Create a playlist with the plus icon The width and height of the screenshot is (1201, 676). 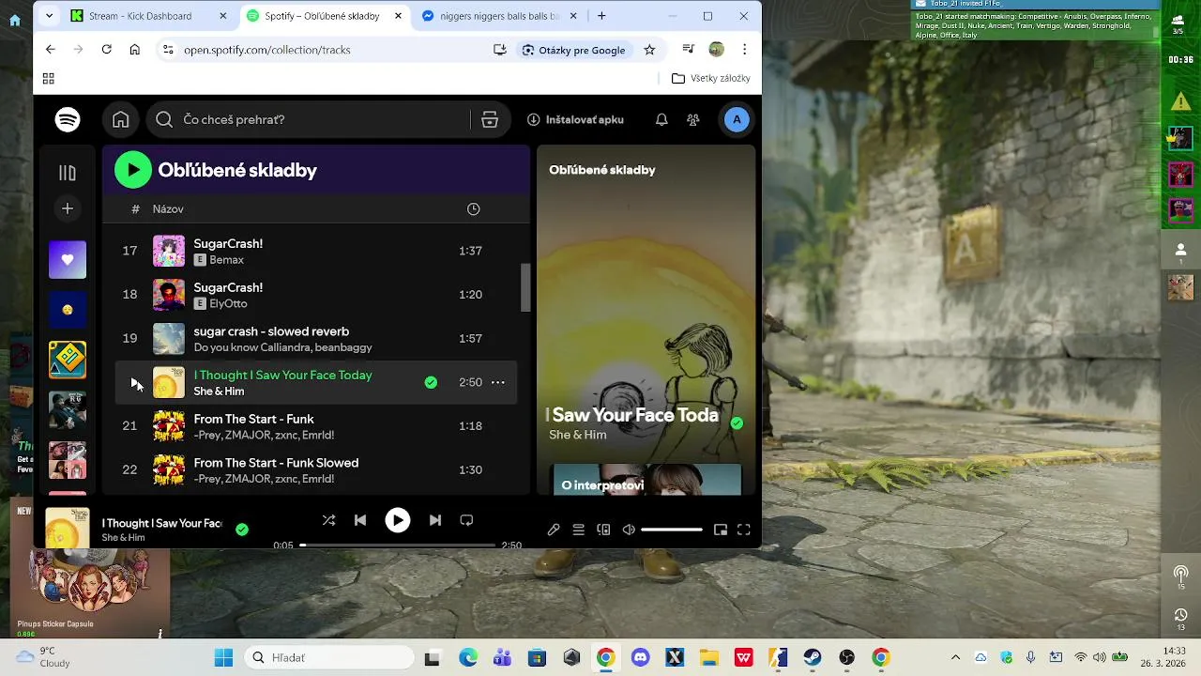[68, 208]
